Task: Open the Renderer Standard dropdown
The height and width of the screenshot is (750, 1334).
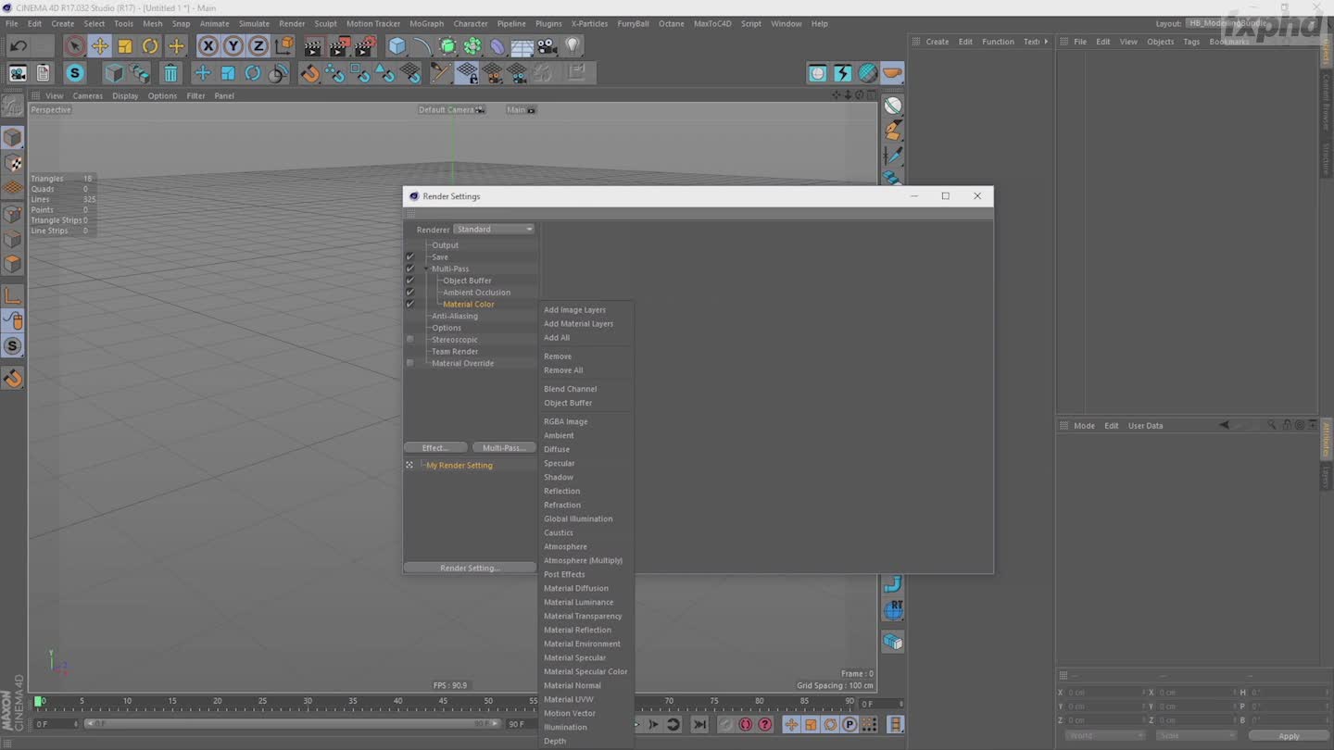Action: click(494, 230)
